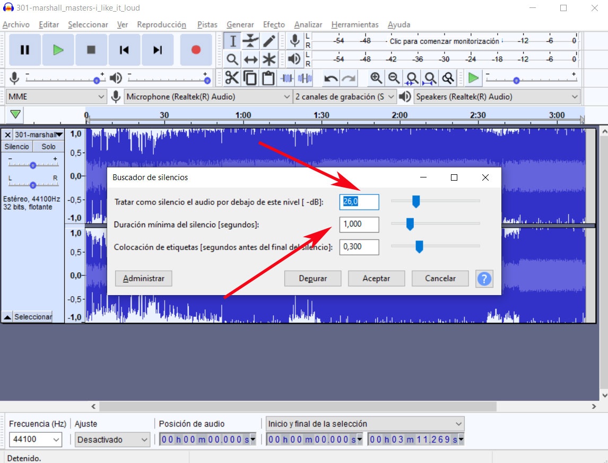
Task: Collapse the track with the arrow beside Seleccionar
Action: click(7, 317)
